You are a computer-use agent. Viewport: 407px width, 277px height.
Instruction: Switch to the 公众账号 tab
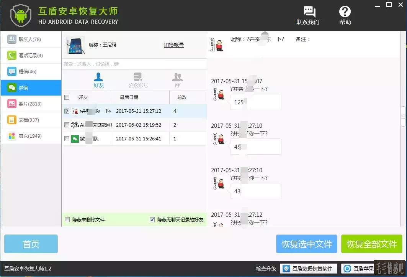[x=138, y=80]
